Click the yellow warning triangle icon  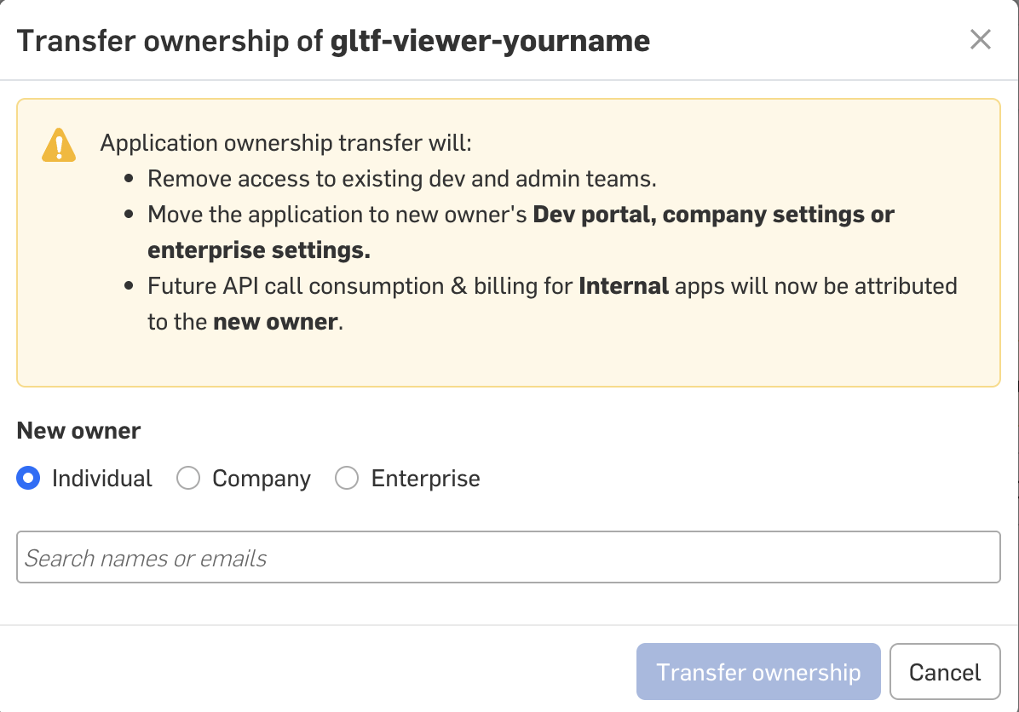(59, 146)
